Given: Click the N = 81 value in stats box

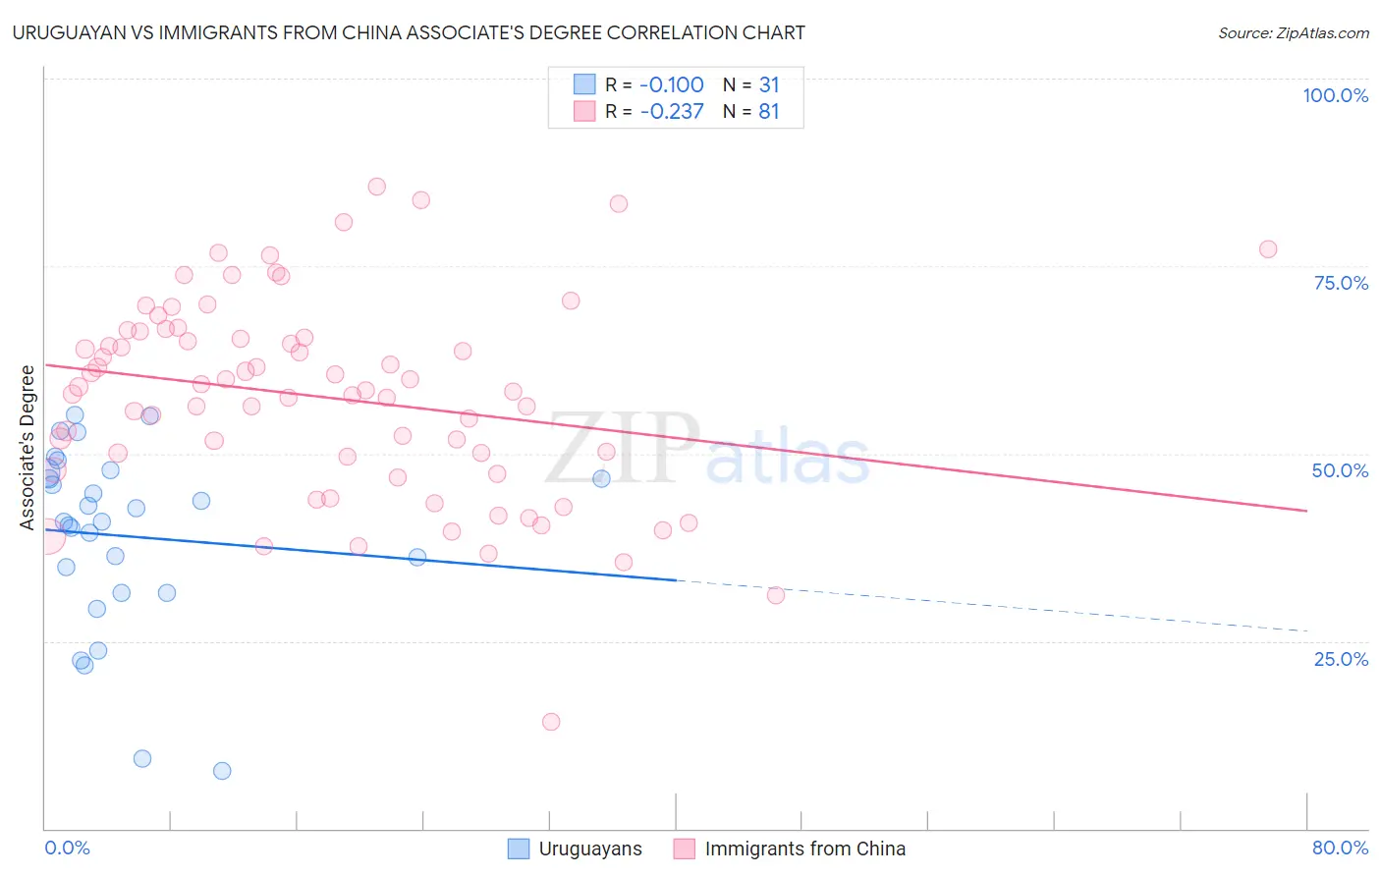Looking at the screenshot, I should 751,111.
